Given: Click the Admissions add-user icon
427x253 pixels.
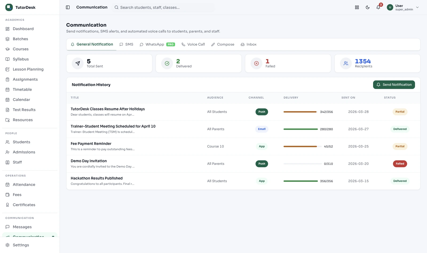Looking at the screenshot, I should point(7,152).
